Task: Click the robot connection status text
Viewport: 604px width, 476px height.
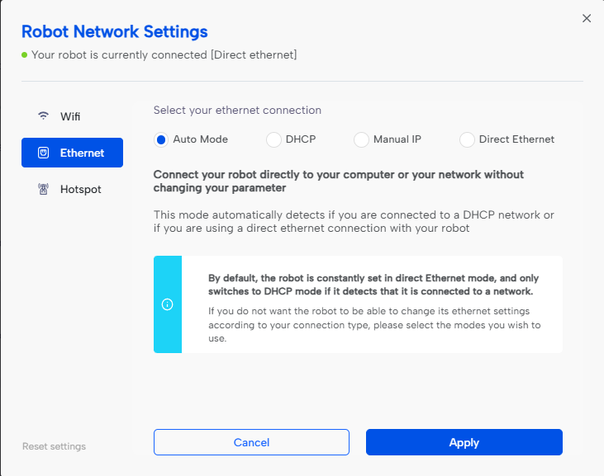Action: [x=164, y=54]
